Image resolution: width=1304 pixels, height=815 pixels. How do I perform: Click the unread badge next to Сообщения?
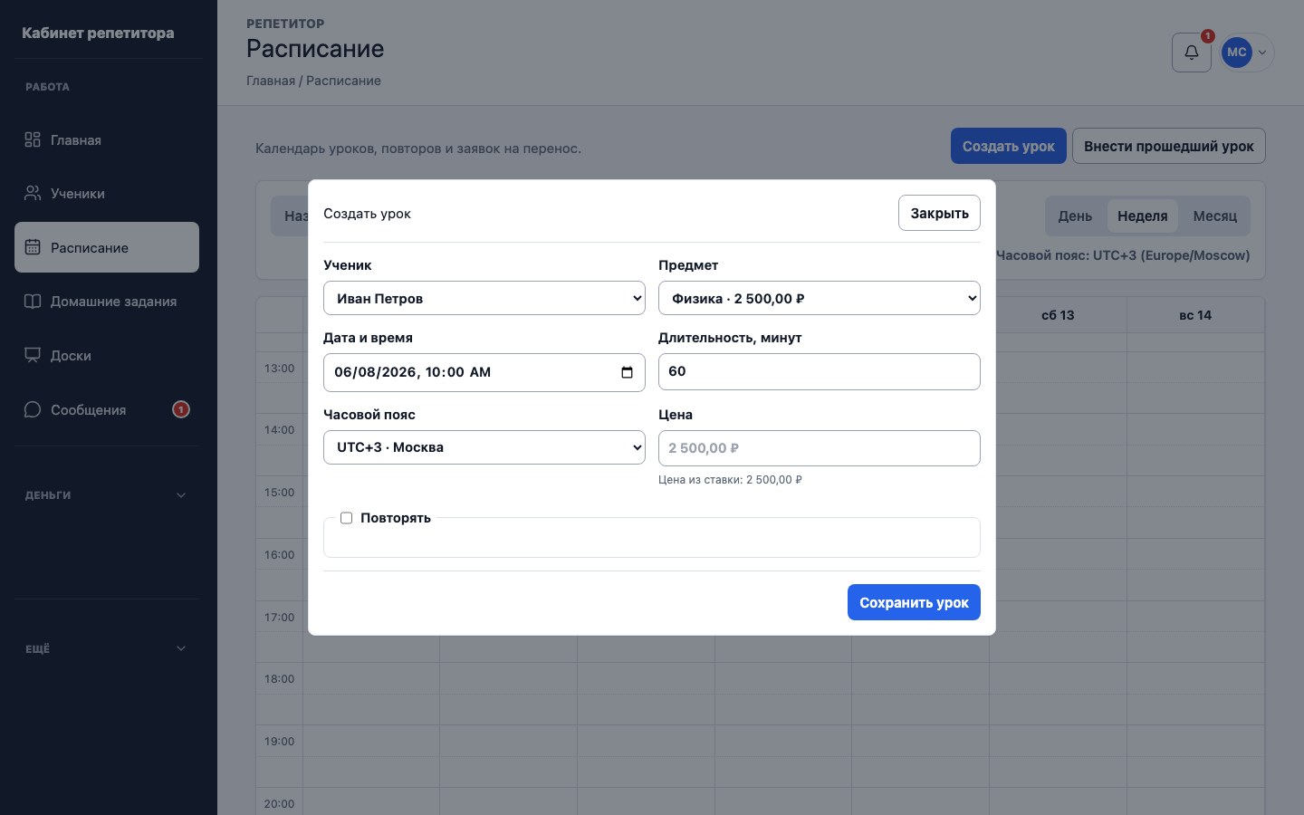point(181,409)
